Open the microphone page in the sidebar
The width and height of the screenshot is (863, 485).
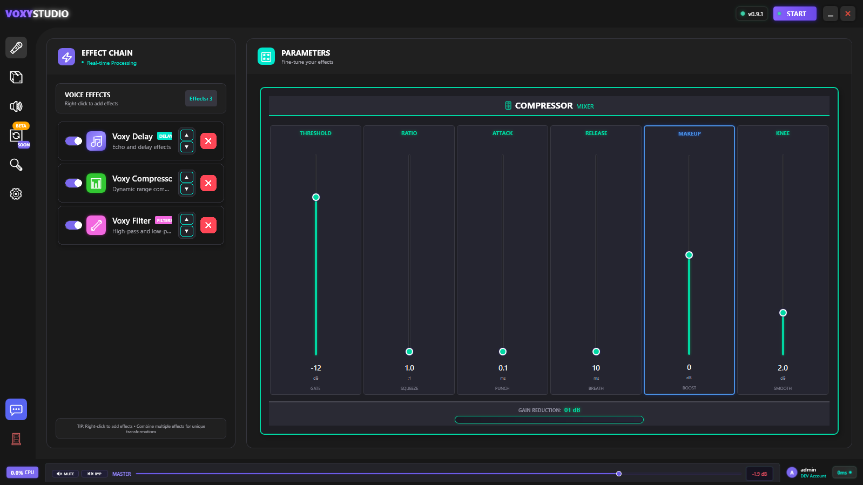pos(16,48)
